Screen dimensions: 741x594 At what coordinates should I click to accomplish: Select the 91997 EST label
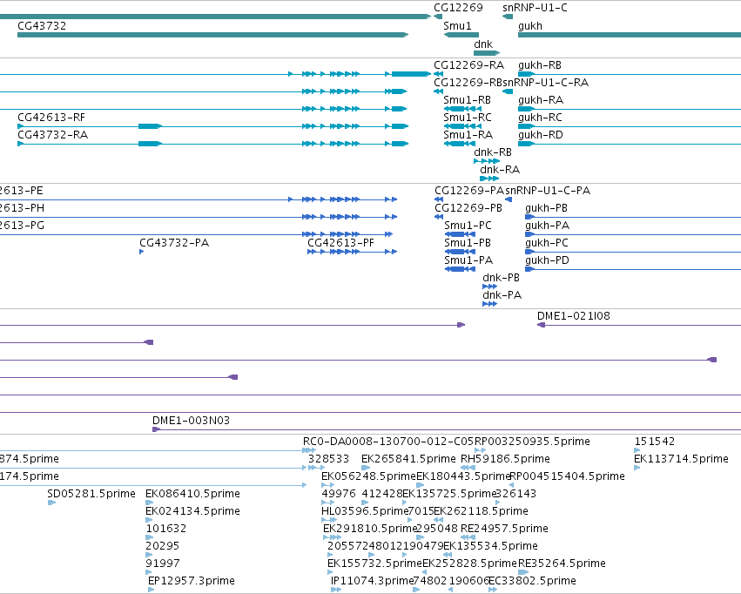162,564
